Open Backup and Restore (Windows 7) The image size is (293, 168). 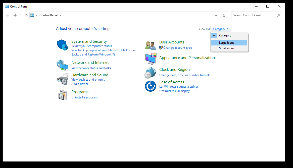point(93,54)
